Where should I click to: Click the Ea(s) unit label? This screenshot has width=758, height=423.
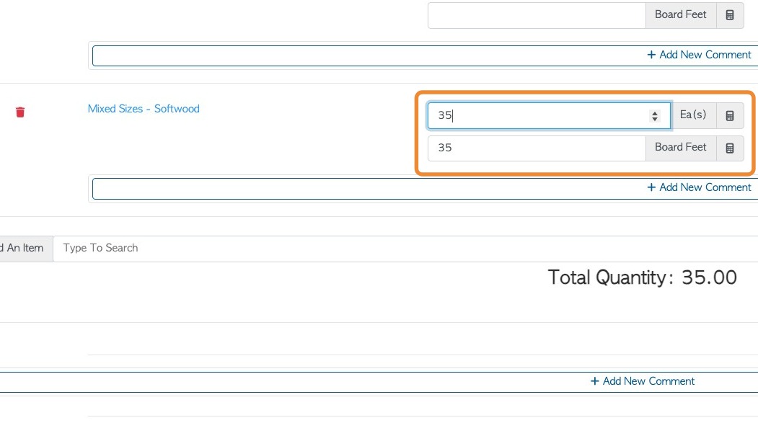pyautogui.click(x=693, y=116)
